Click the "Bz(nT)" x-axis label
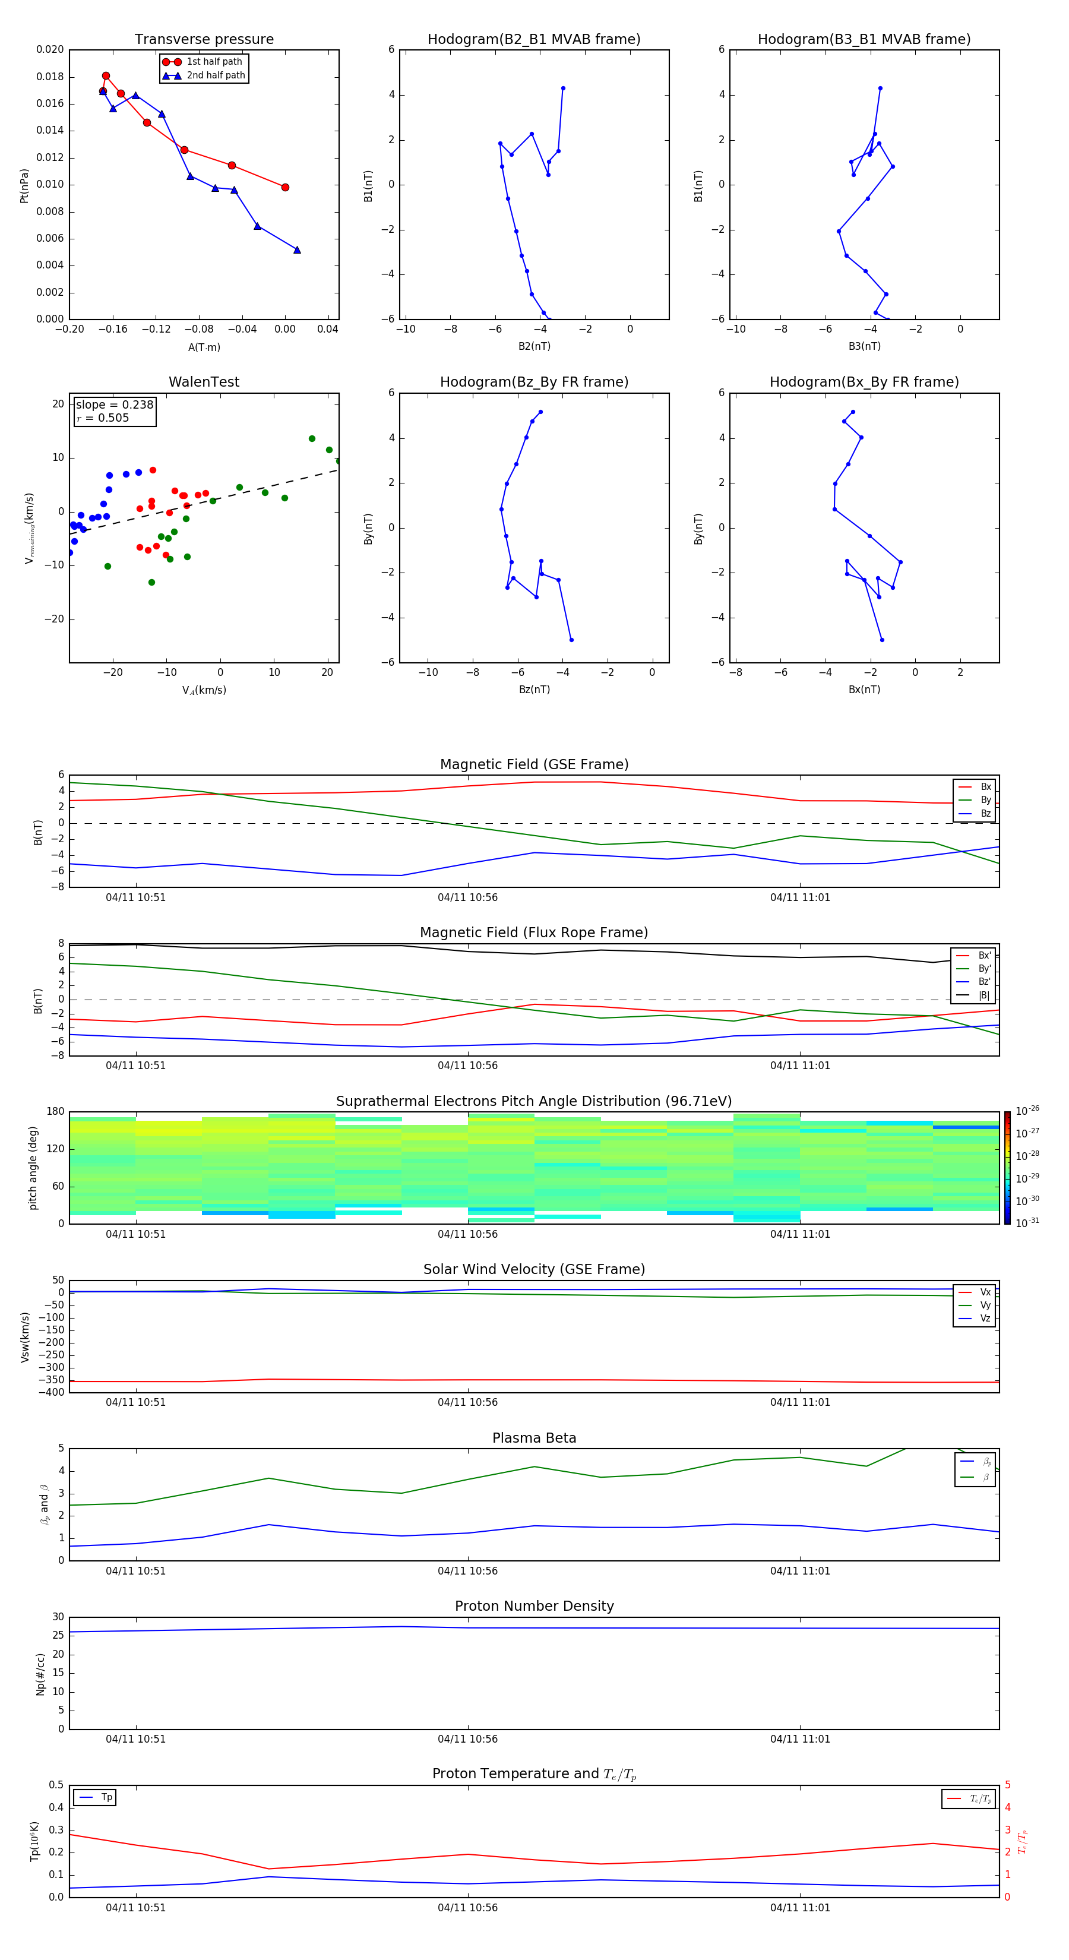The height and width of the screenshot is (1960, 1069). point(534,690)
